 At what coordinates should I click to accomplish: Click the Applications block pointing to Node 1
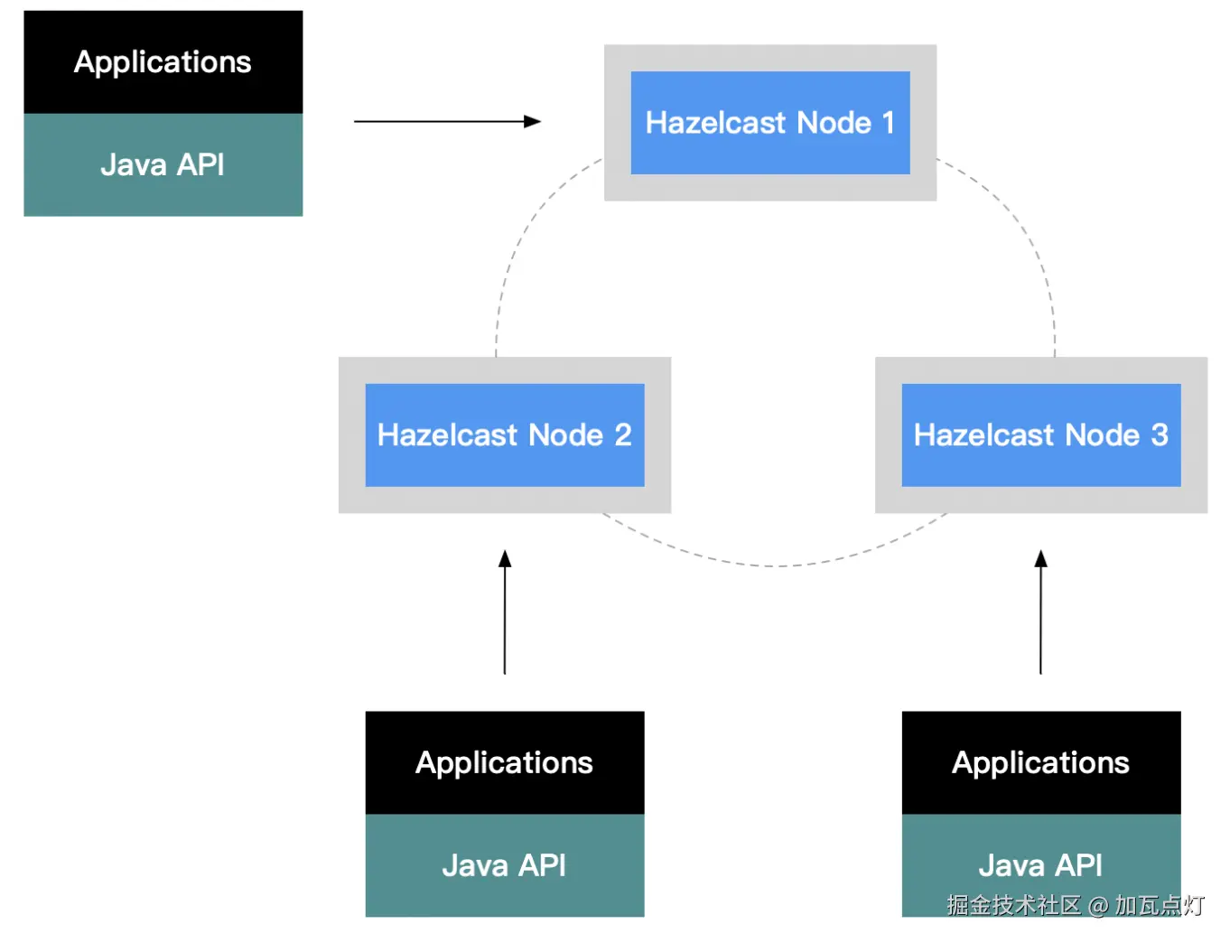163,62
